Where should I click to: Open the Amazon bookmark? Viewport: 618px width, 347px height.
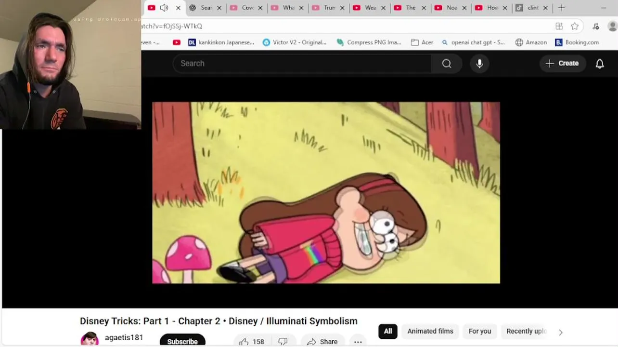point(531,42)
